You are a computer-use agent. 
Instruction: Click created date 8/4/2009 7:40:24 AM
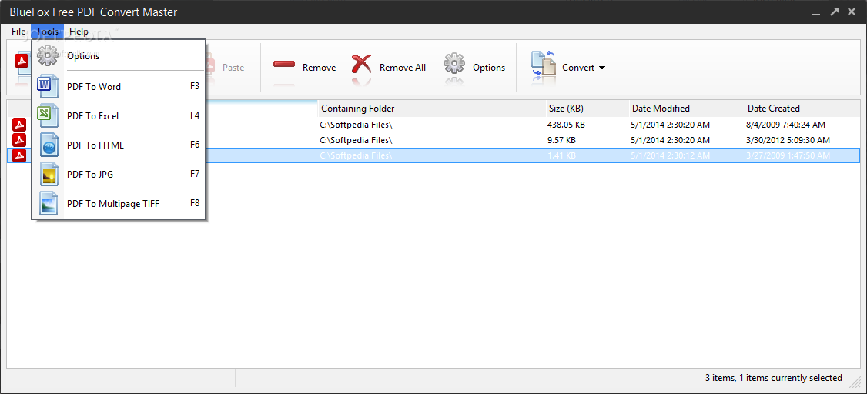pyautogui.click(x=785, y=125)
